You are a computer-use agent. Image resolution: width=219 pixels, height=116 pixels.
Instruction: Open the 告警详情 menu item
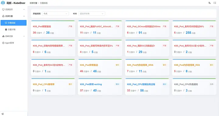point(14,30)
